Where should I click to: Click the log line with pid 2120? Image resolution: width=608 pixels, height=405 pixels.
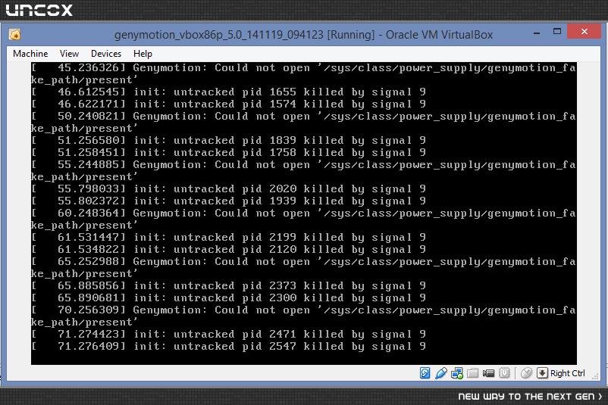(x=229, y=249)
